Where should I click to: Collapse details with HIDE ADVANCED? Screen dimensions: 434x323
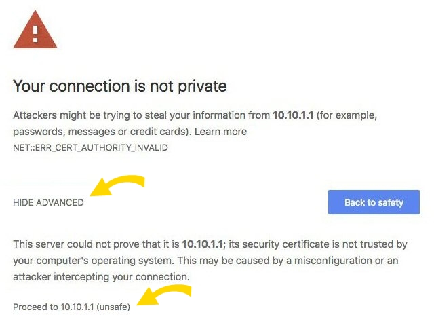48,202
